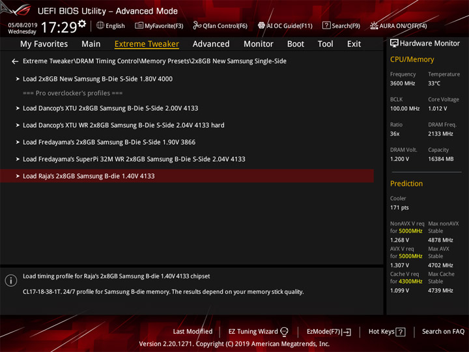Click Last Modified
Viewport: 469px width, 352px height.
tap(193, 332)
